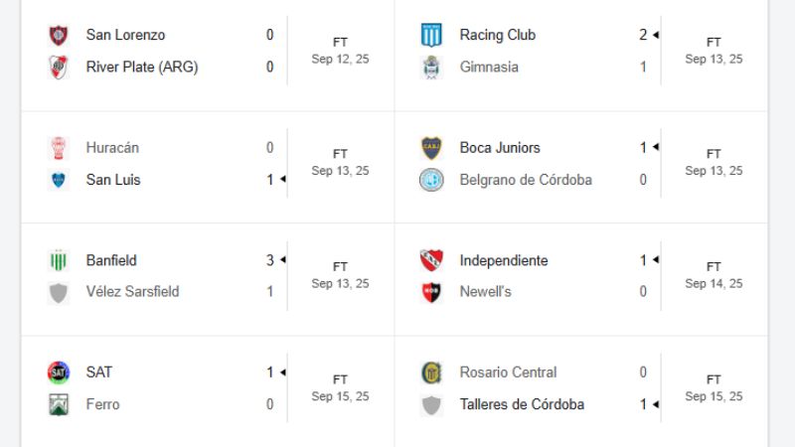Screen dimensions: 795x447
Task: Click the Boca Juniors crest icon
Action: coord(431,147)
